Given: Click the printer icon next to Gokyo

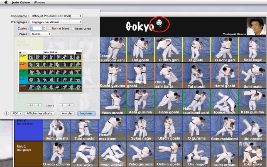Looking at the screenshot, I should 159,25.
